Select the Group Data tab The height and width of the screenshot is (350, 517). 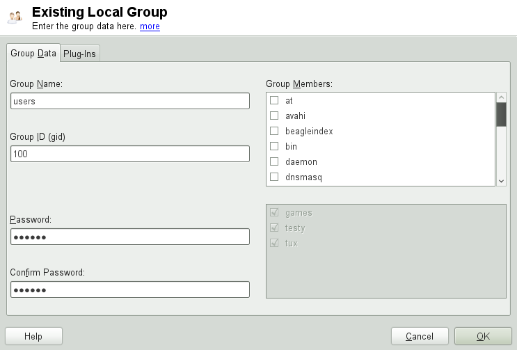point(33,53)
